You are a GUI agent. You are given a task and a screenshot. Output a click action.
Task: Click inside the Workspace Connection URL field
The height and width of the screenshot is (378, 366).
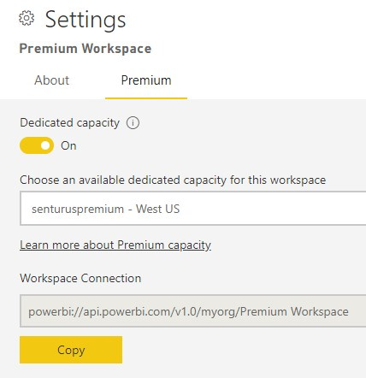(193, 311)
